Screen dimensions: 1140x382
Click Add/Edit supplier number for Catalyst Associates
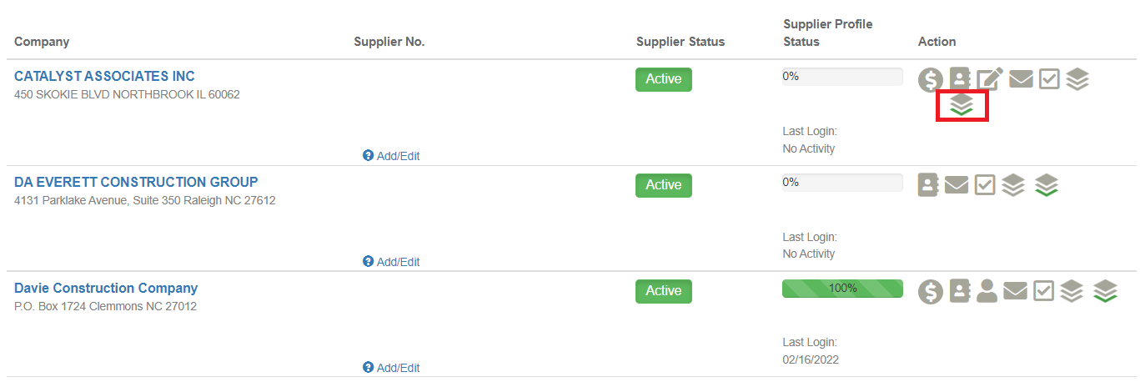(x=391, y=156)
